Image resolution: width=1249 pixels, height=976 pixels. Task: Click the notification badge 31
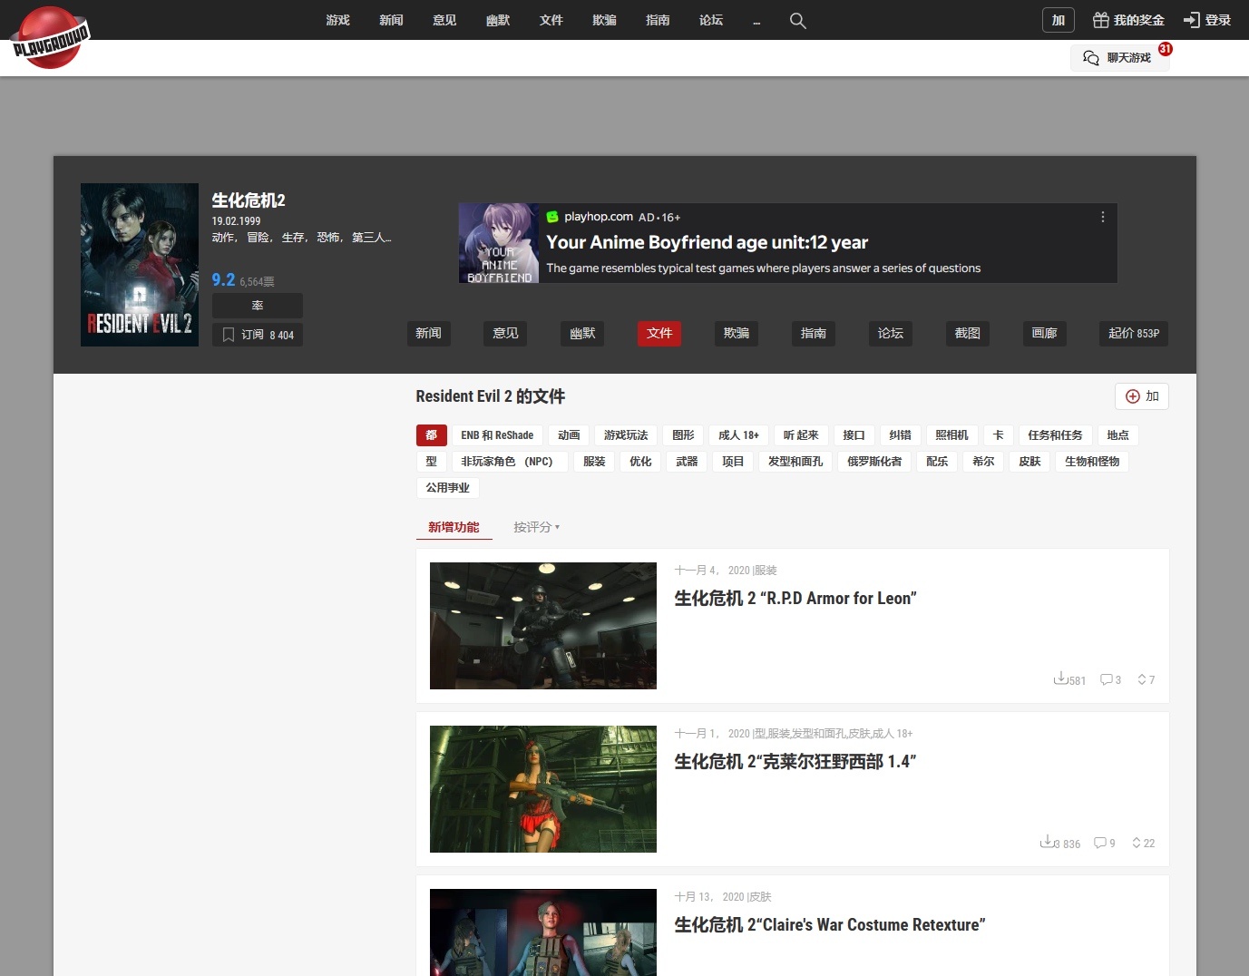pos(1166,49)
